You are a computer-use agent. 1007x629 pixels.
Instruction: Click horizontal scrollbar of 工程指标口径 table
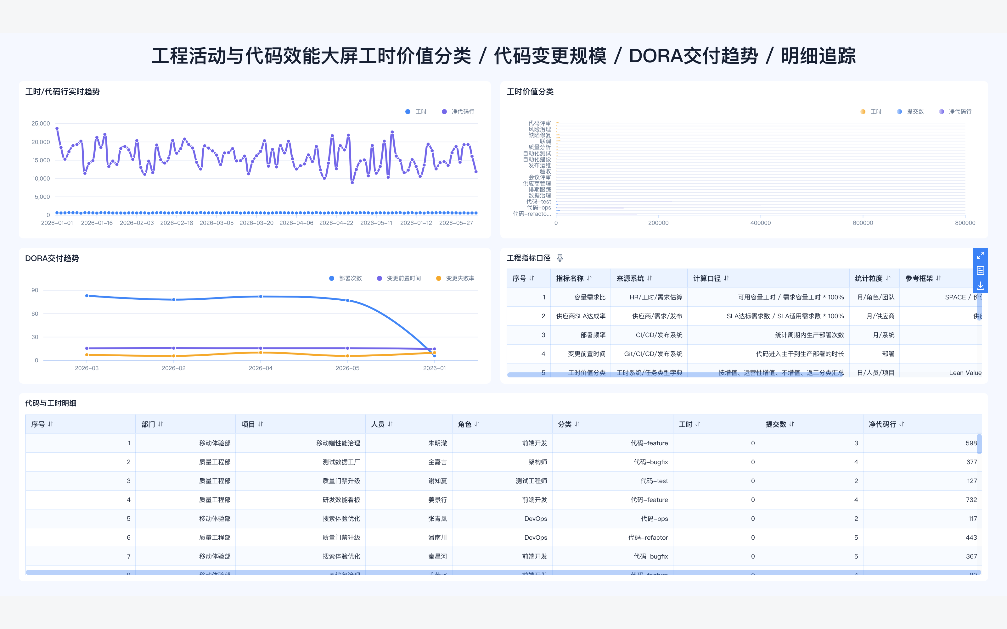pyautogui.click(x=675, y=375)
